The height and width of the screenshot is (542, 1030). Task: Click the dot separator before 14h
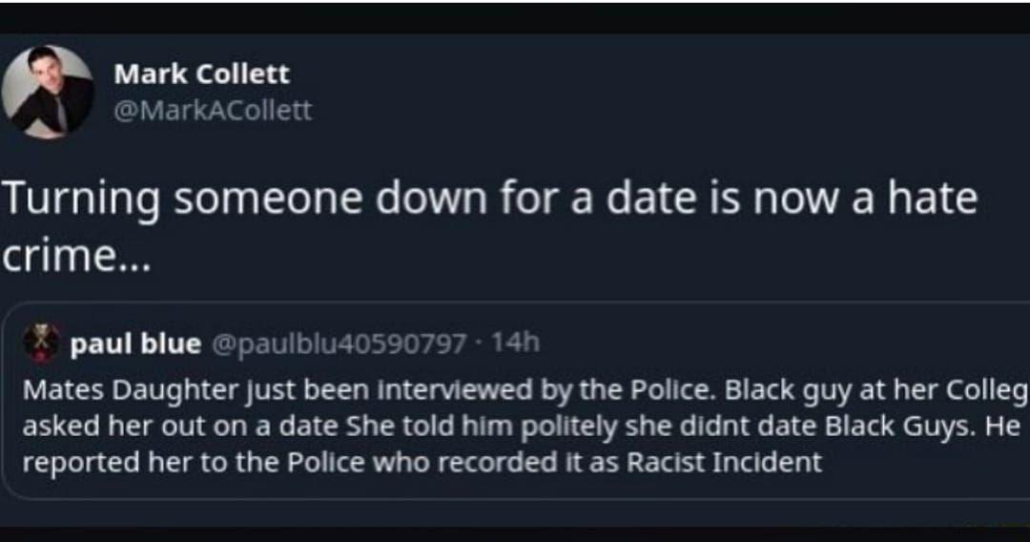[479, 343]
